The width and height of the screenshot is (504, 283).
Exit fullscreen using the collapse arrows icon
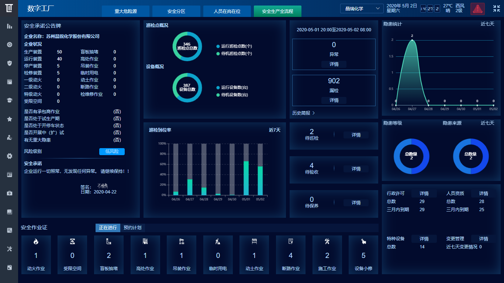tap(496, 8)
